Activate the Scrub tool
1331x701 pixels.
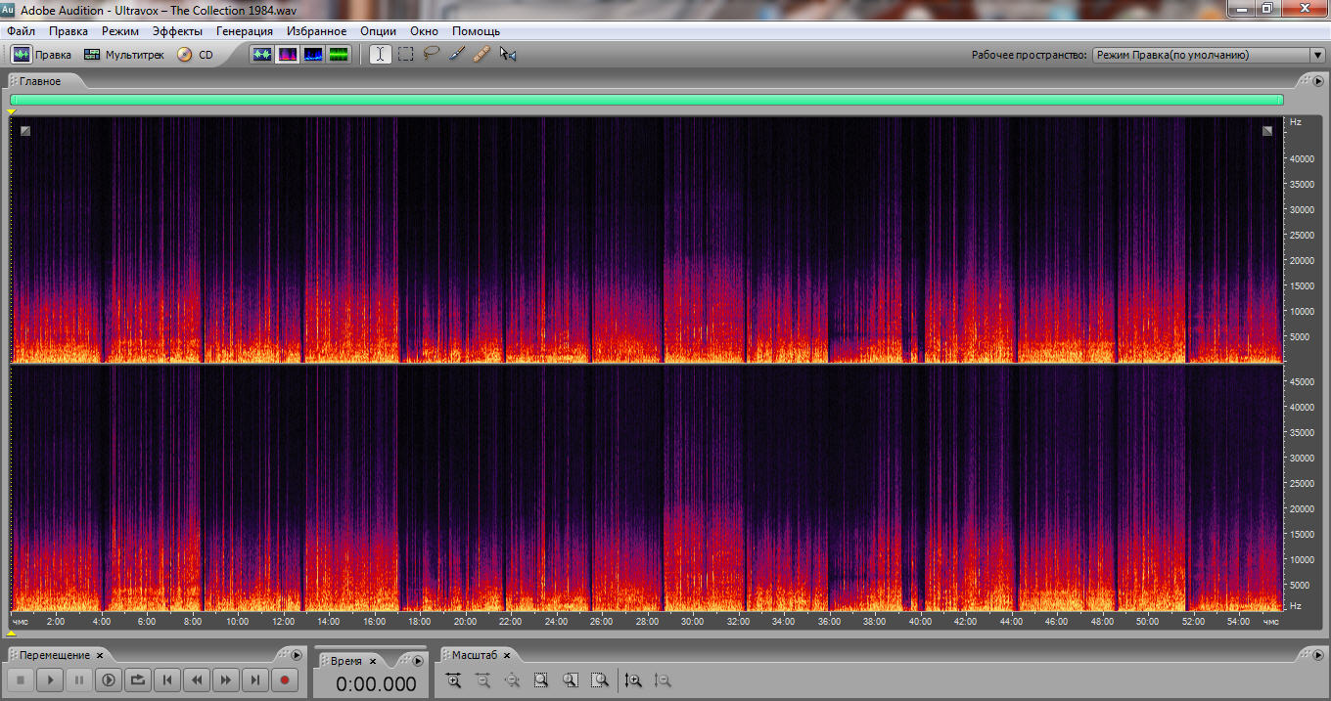pos(507,55)
